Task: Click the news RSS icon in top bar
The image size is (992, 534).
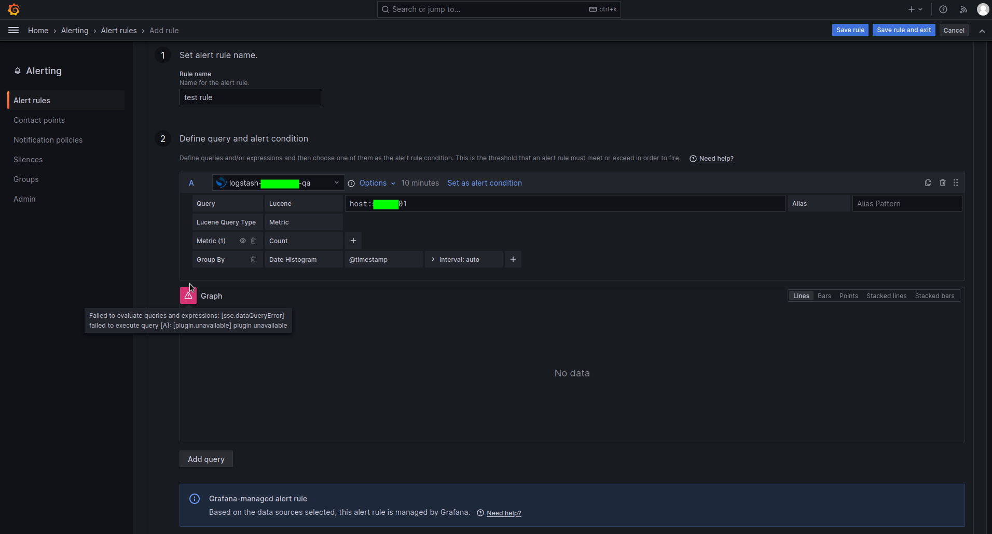Action: click(x=963, y=9)
